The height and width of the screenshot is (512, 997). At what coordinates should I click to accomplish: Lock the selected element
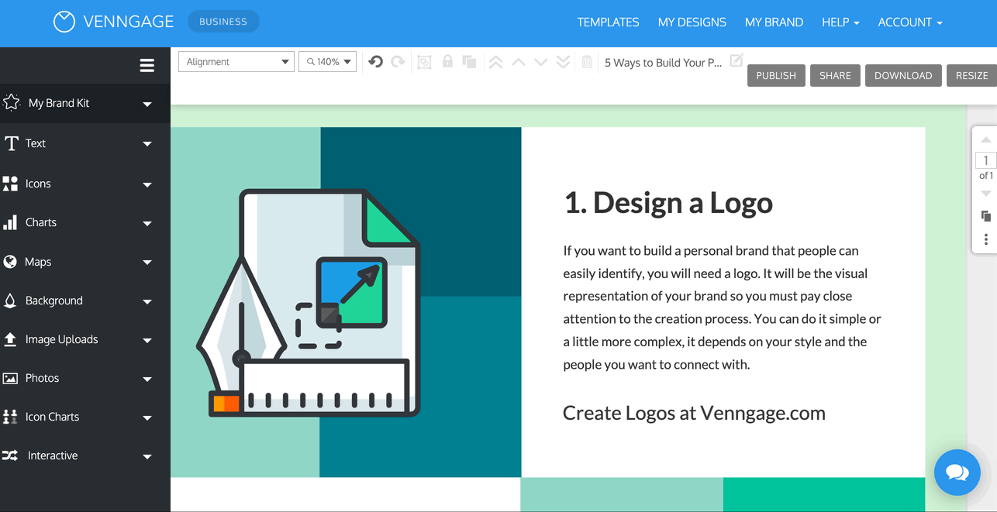[447, 60]
